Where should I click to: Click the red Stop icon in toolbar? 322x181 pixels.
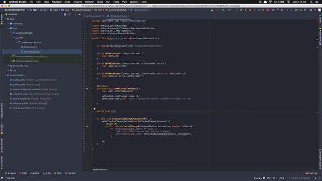[268, 10]
